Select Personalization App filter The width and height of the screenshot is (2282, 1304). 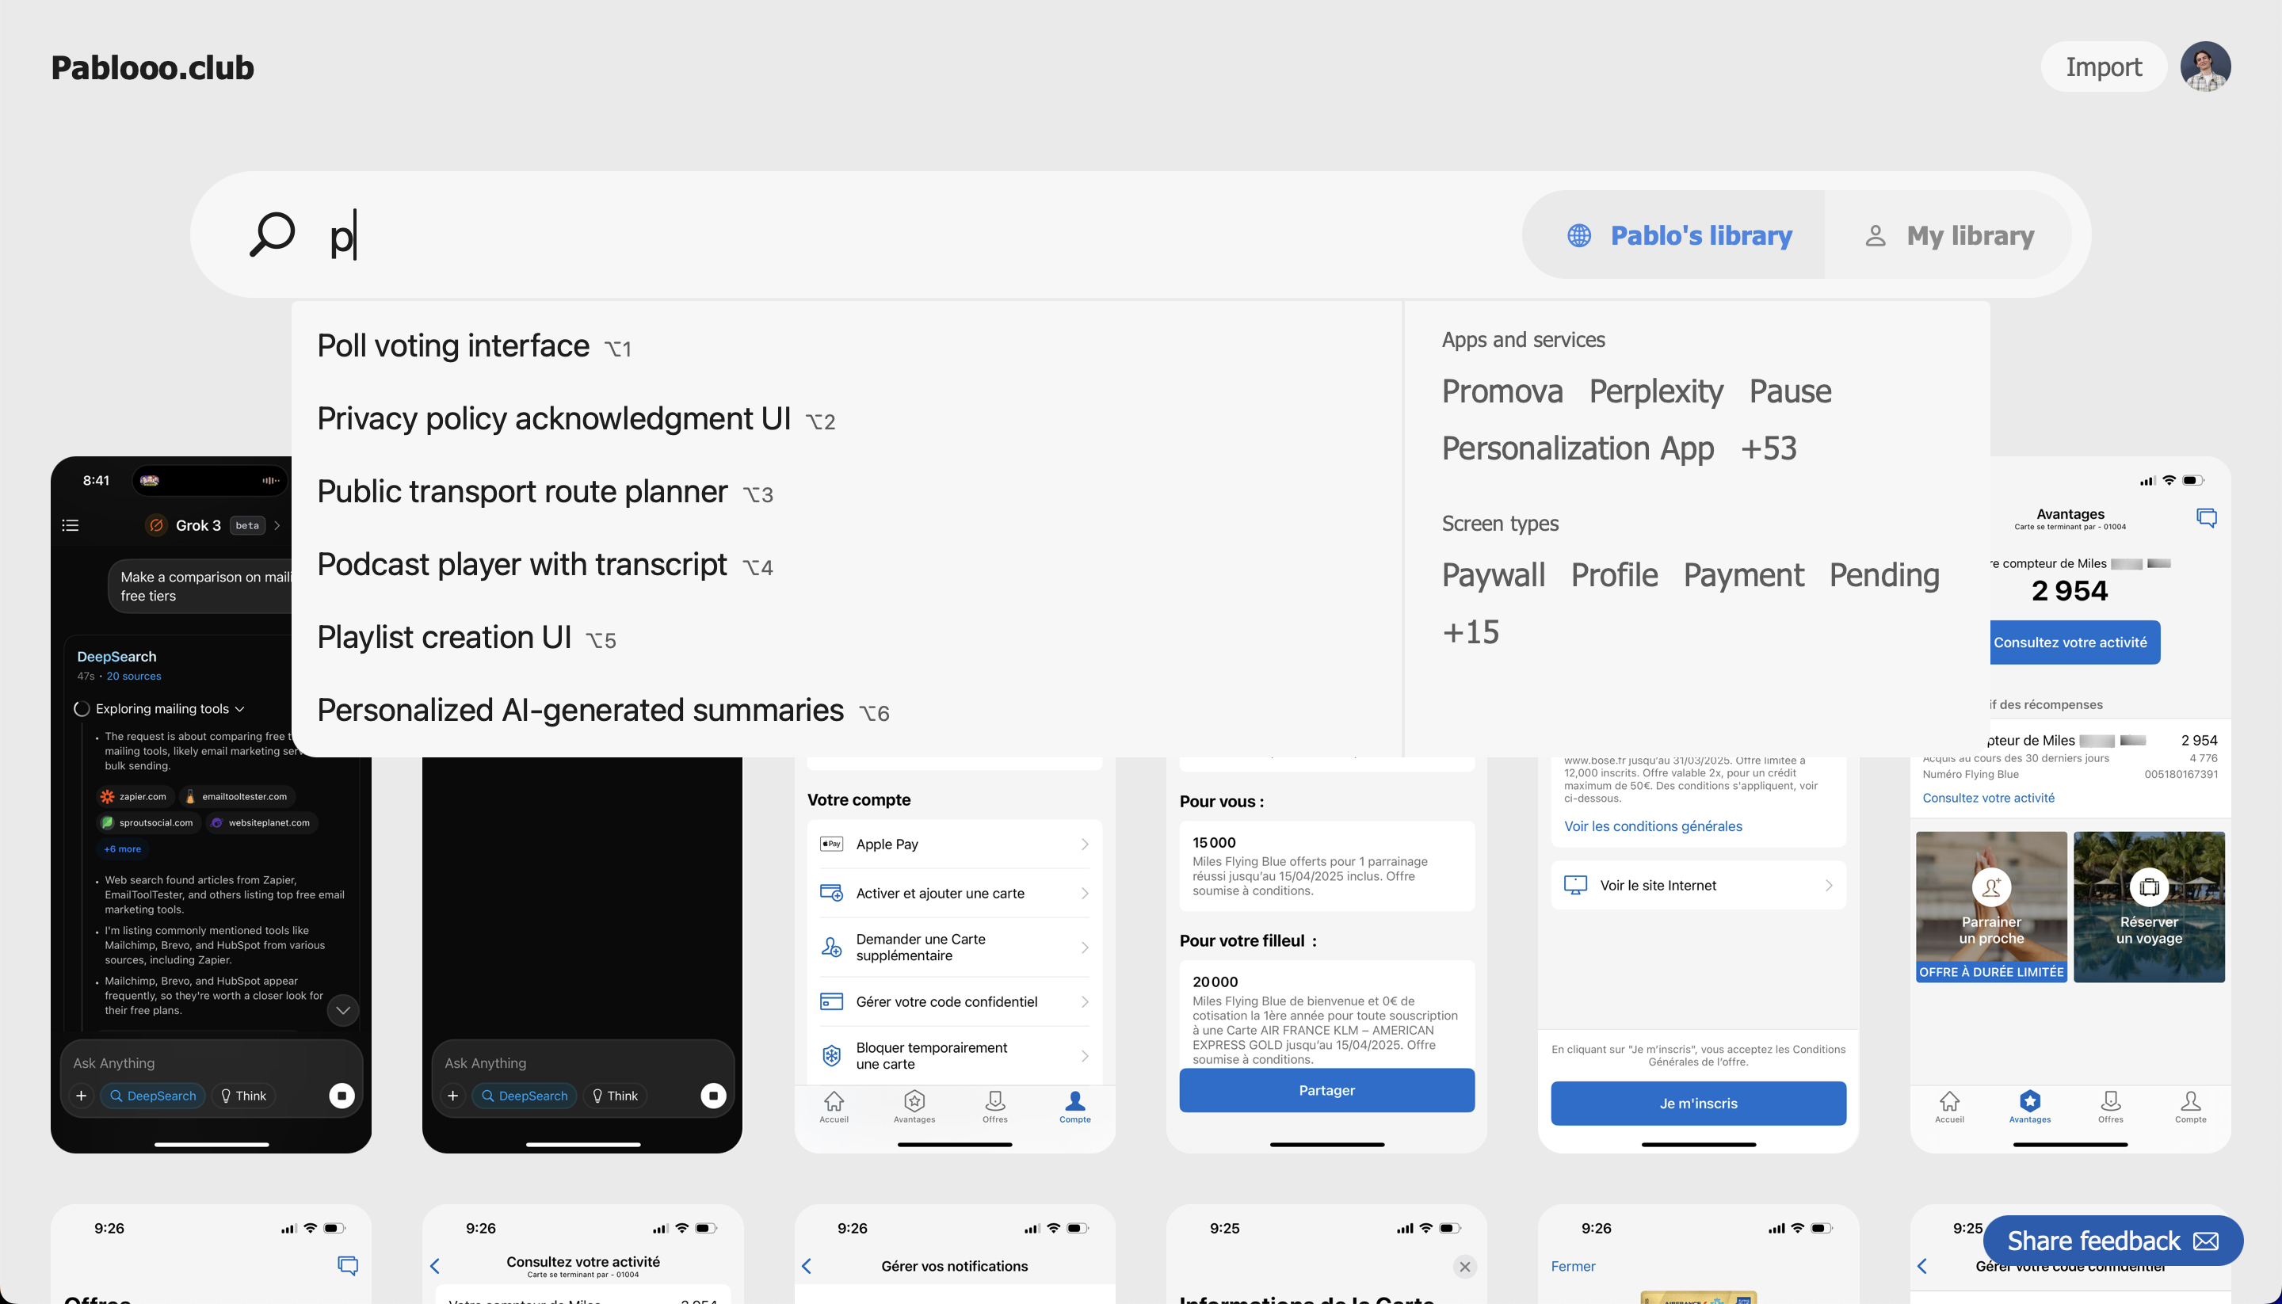pyautogui.click(x=1577, y=448)
